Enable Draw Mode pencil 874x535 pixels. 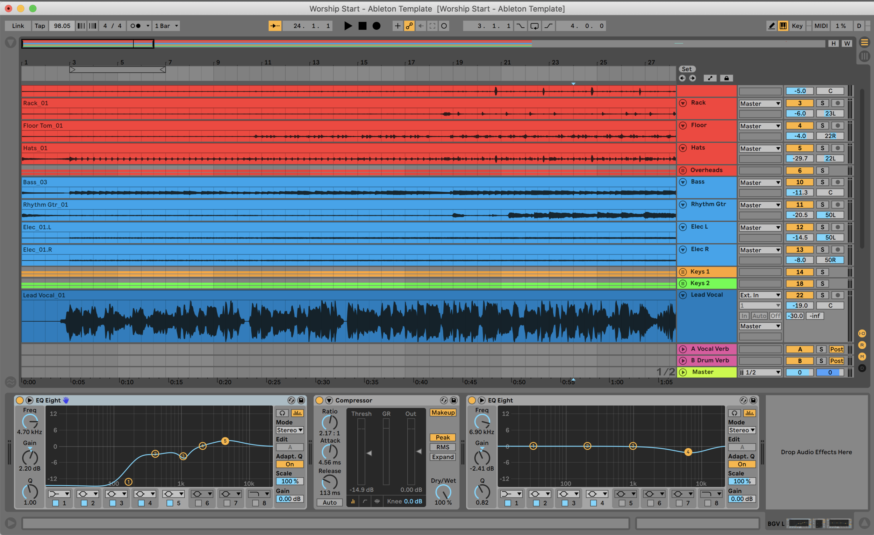click(772, 26)
